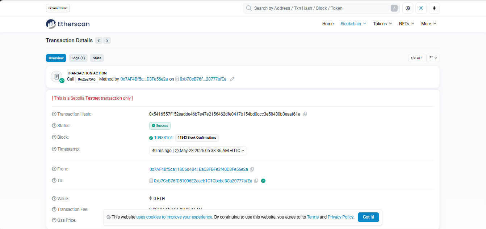Open block 10938161 link
Viewport: 486px width, 229px height.
click(x=163, y=138)
